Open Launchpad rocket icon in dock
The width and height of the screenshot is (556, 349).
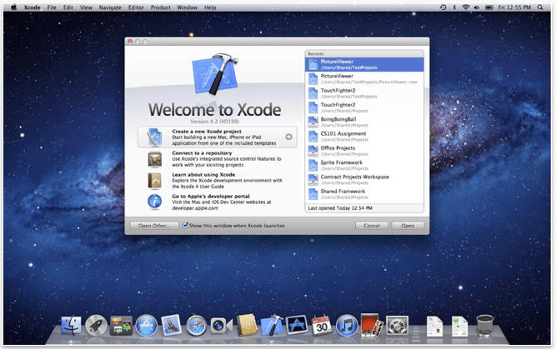[x=96, y=325]
